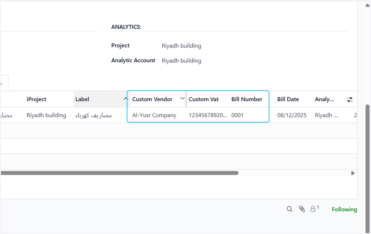Image resolution: width=371 pixels, height=234 pixels.
Task: Click the ANALYTICS section heading
Action: click(x=126, y=27)
